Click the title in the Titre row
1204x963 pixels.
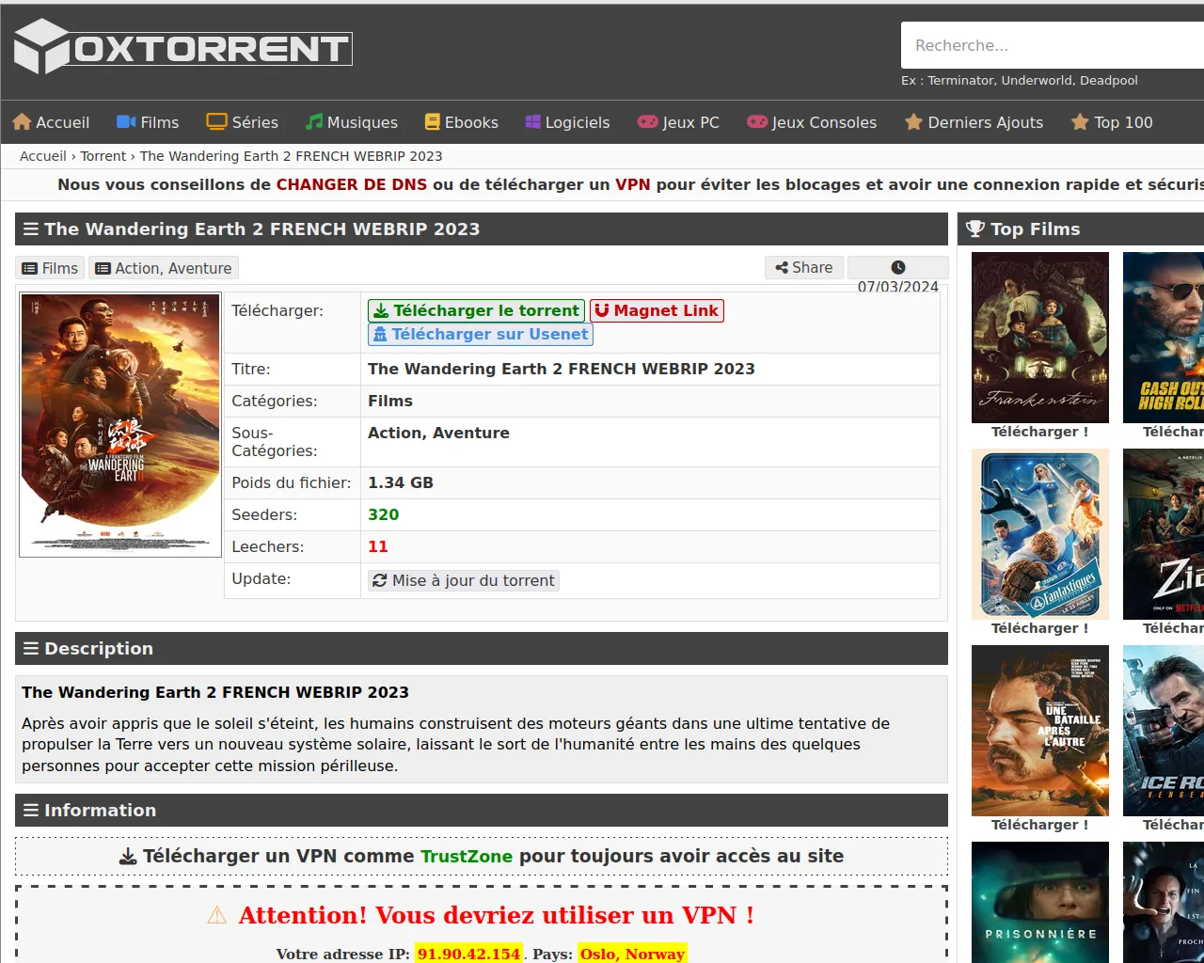[x=562, y=369]
